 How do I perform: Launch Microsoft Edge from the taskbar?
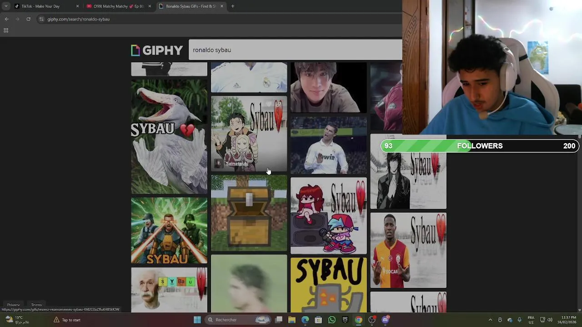(305, 320)
